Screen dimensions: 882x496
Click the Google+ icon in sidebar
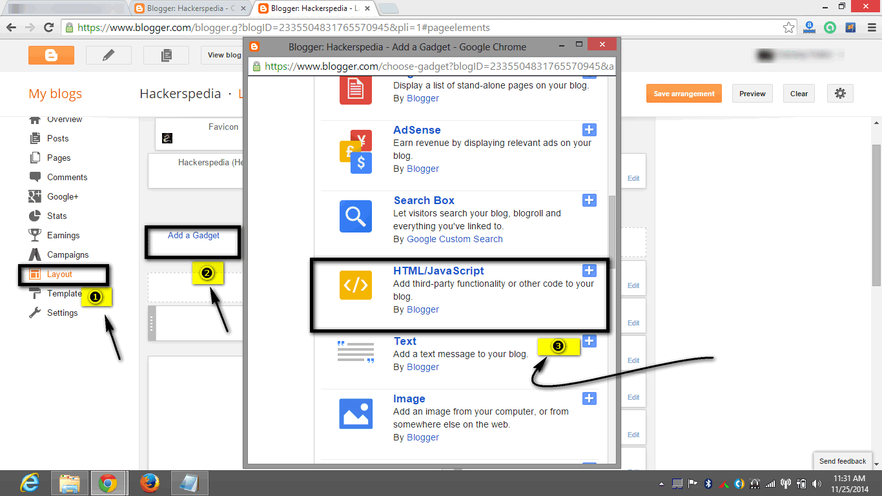[35, 196]
